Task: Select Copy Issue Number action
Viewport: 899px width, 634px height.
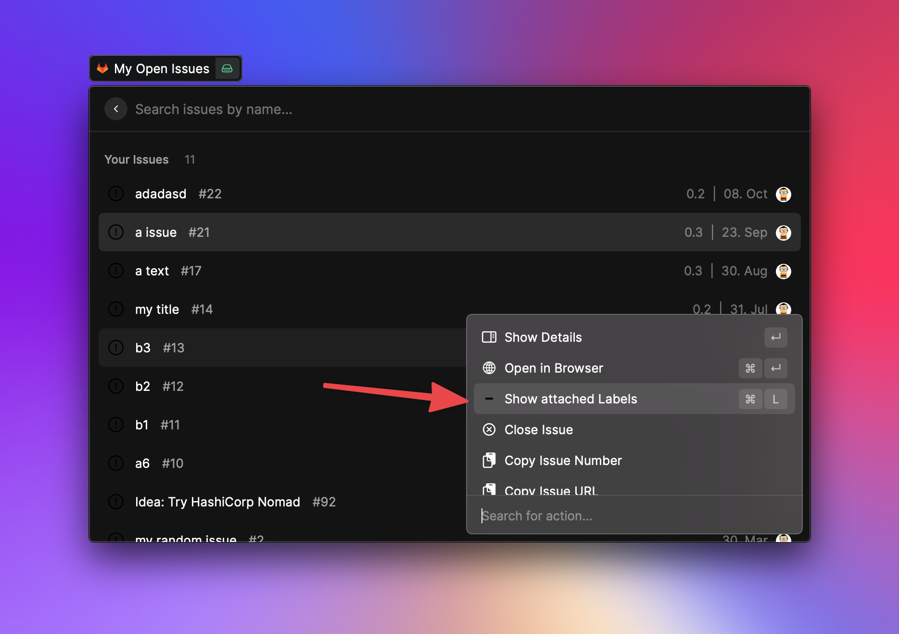Action: coord(634,461)
